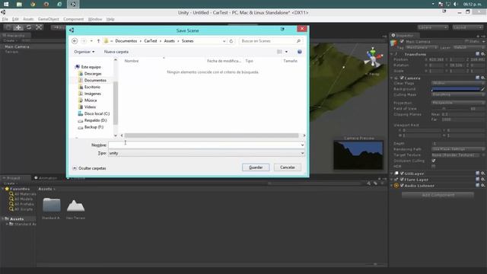
Task: Click camera Background color swatch
Action: click(x=456, y=89)
